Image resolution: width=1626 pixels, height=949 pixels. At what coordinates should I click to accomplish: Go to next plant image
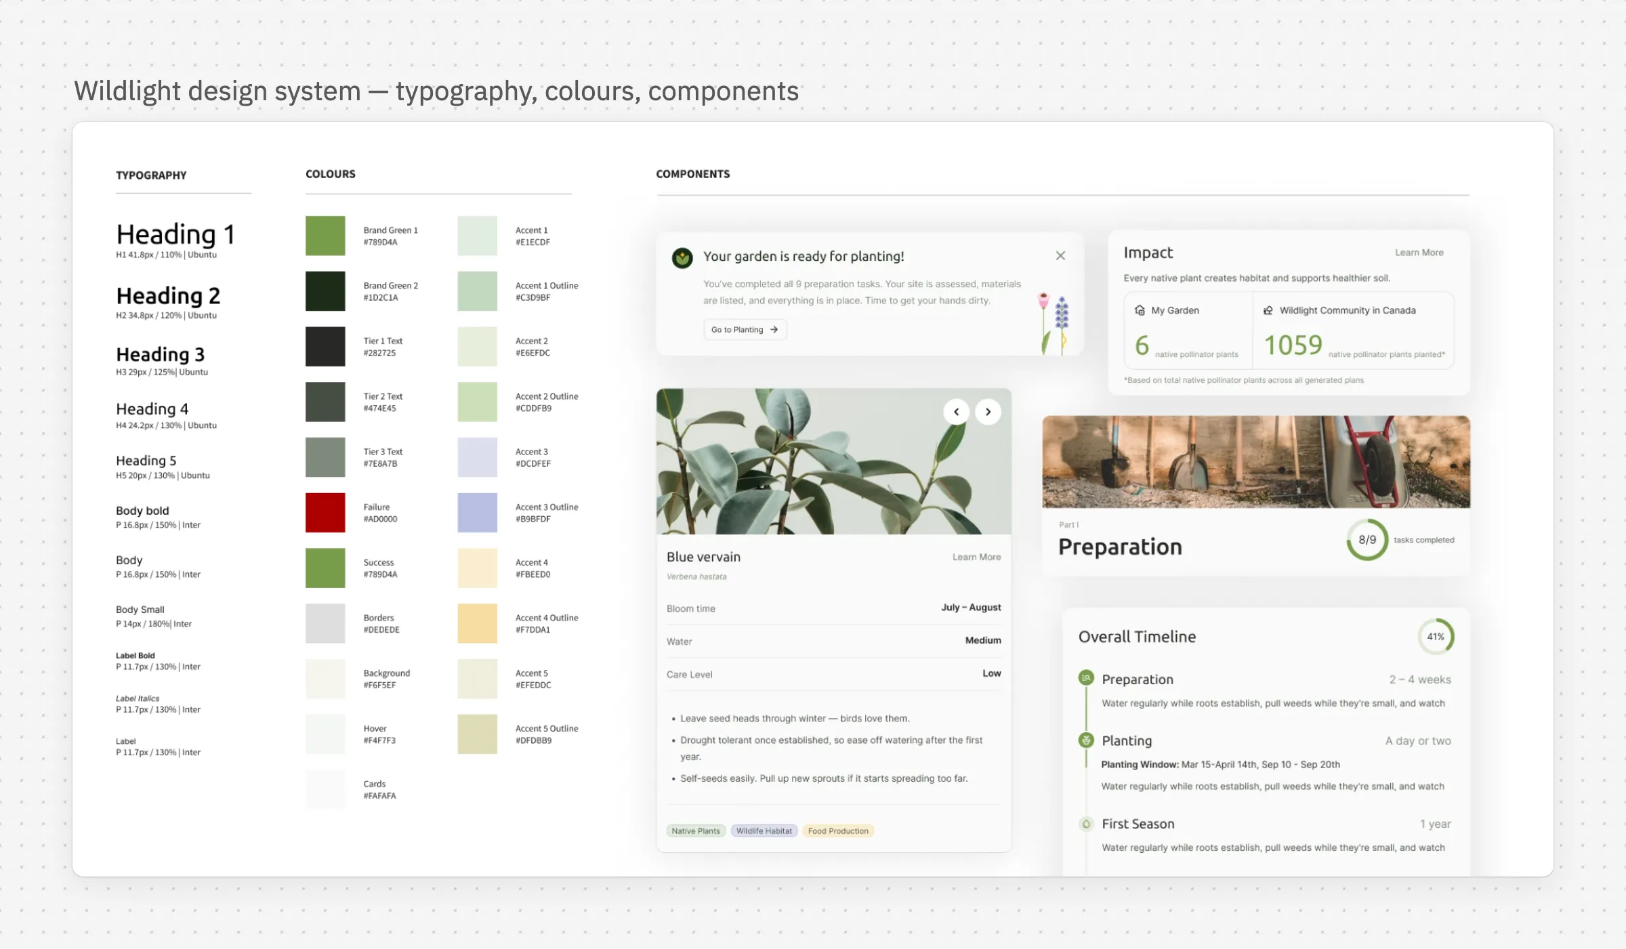(988, 412)
